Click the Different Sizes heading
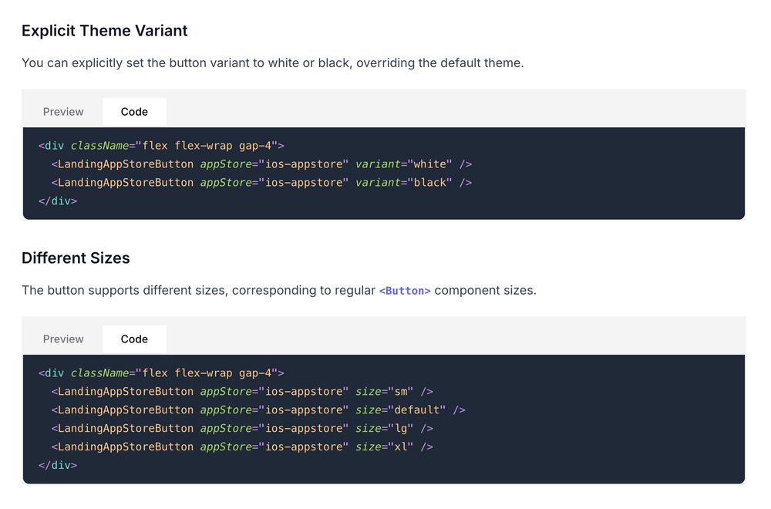The width and height of the screenshot is (771, 509). coord(76,258)
